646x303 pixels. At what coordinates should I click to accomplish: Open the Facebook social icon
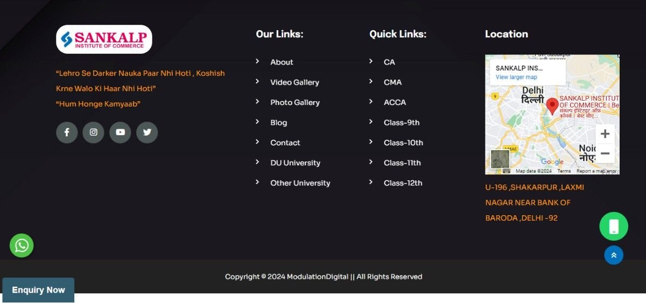(x=67, y=132)
